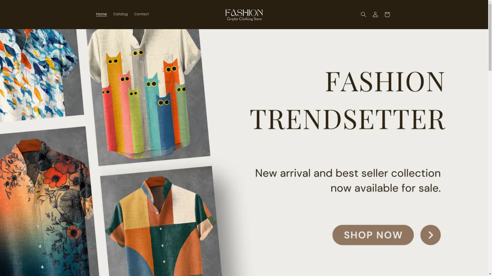Click the account login person icon
Screen dimensions: 492x276
point(375,15)
